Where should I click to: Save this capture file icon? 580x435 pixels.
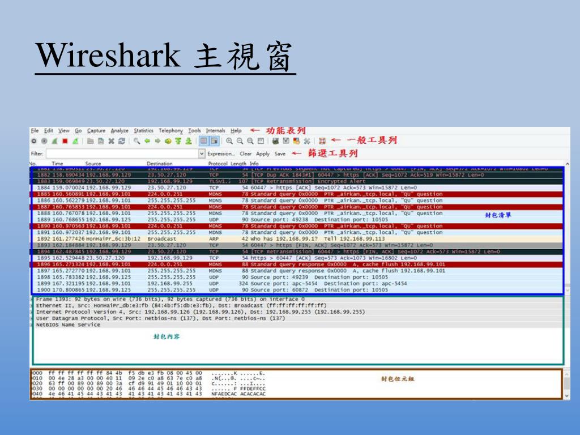101,141
